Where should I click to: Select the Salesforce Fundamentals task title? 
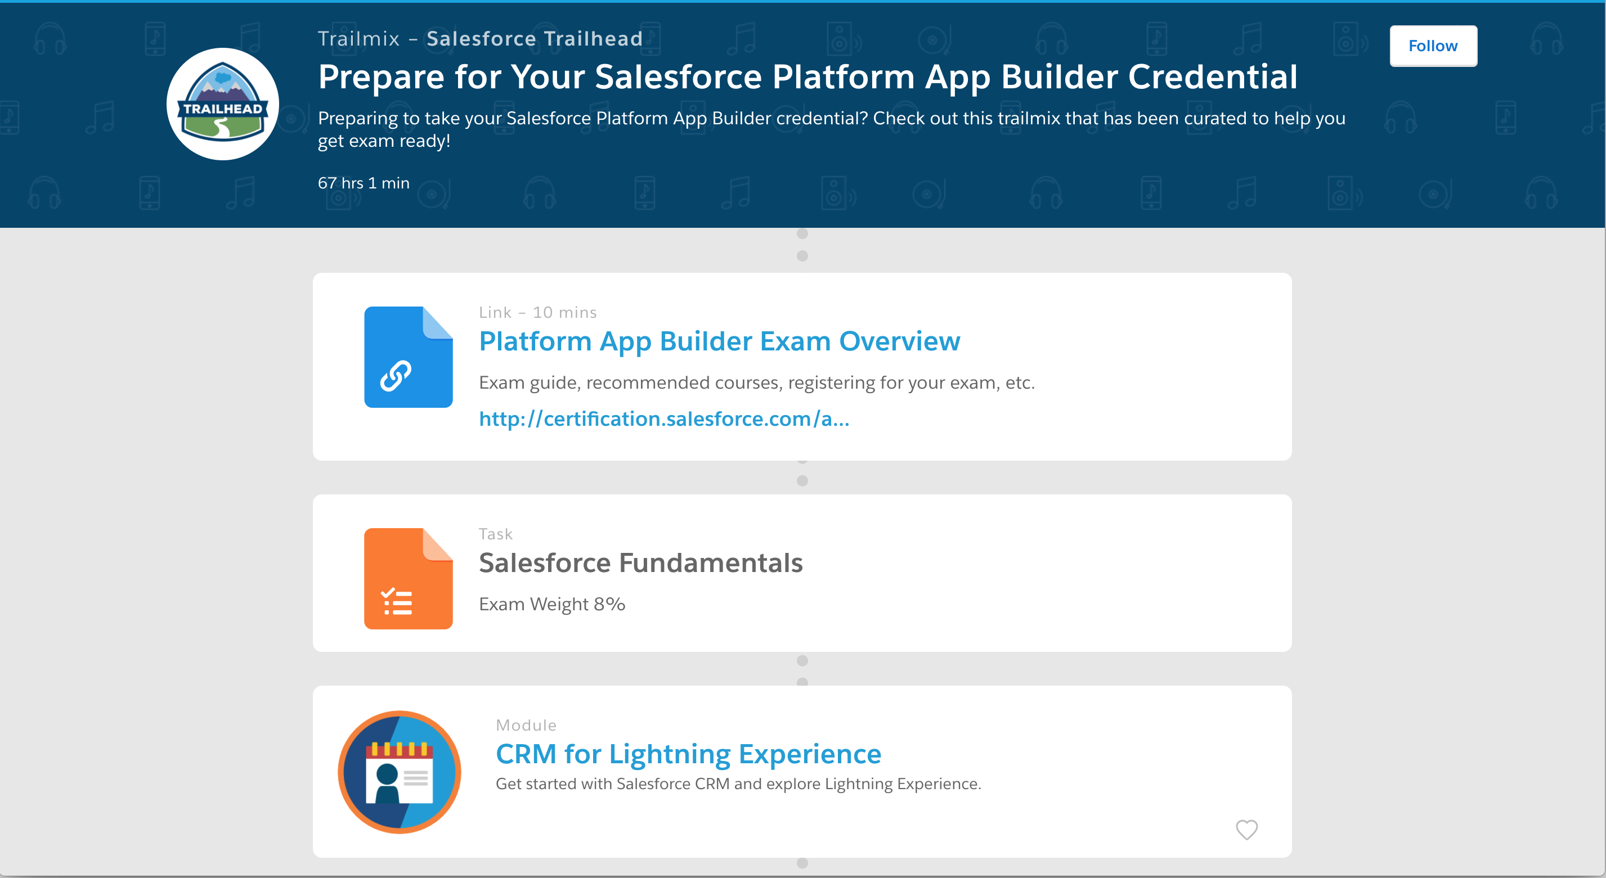640,562
